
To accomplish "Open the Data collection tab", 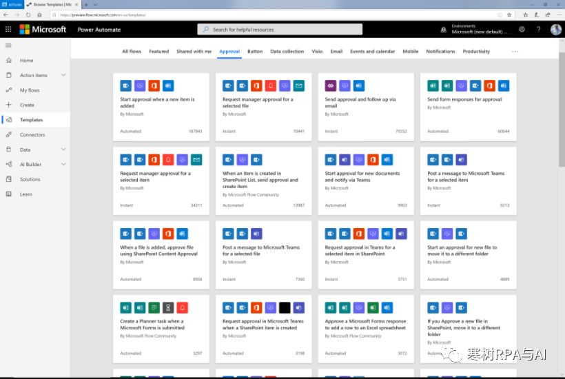I will [287, 52].
